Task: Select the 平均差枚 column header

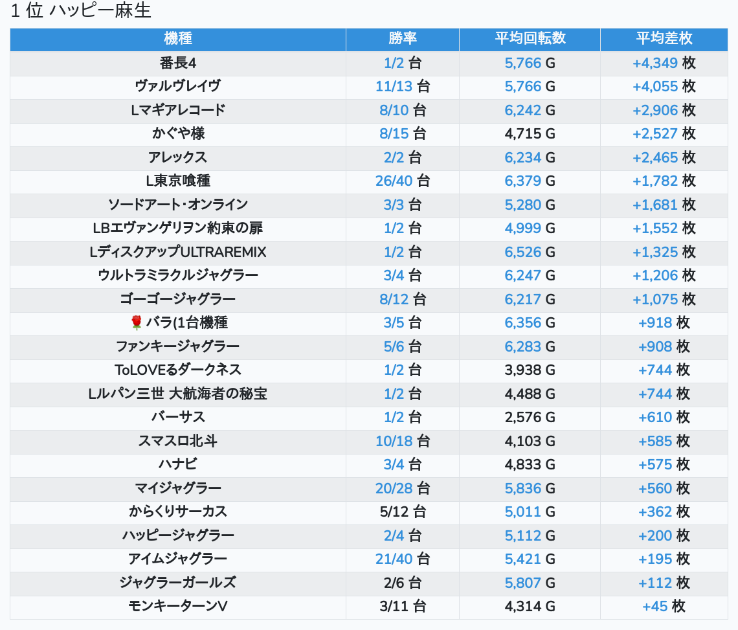Action: pyautogui.click(x=664, y=39)
